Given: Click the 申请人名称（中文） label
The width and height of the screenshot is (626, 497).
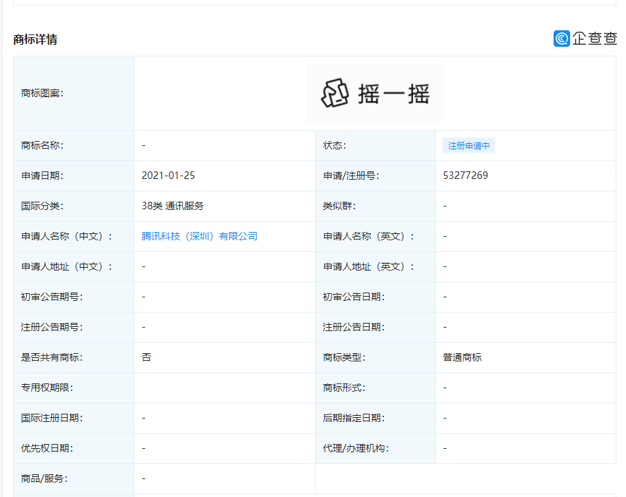Looking at the screenshot, I should pyautogui.click(x=66, y=236).
